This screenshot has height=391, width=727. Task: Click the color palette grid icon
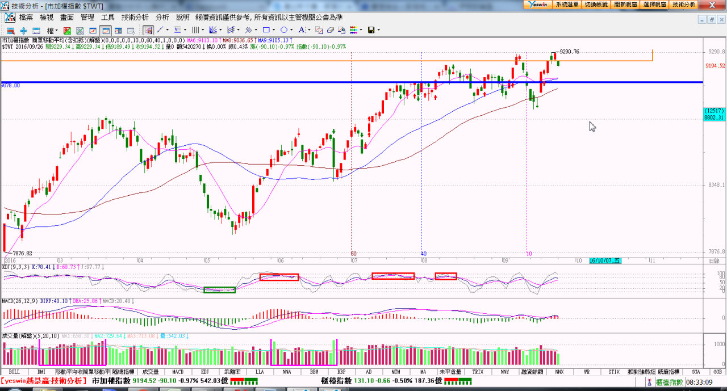click(x=353, y=30)
